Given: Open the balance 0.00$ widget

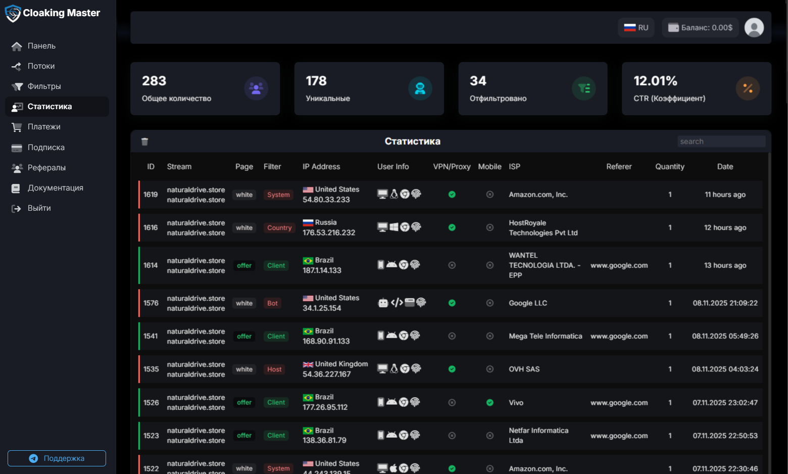Looking at the screenshot, I should coord(700,28).
